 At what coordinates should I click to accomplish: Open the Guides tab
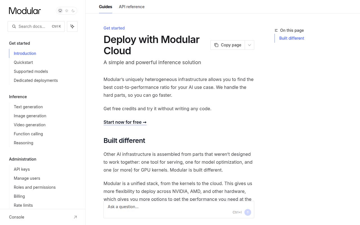coord(105,7)
